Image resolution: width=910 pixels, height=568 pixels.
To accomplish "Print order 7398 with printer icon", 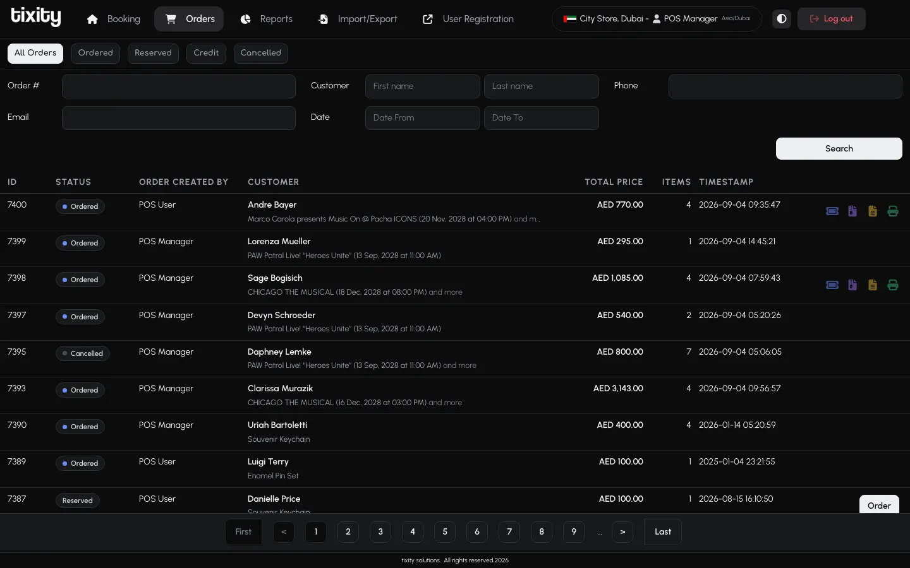I will click(893, 285).
